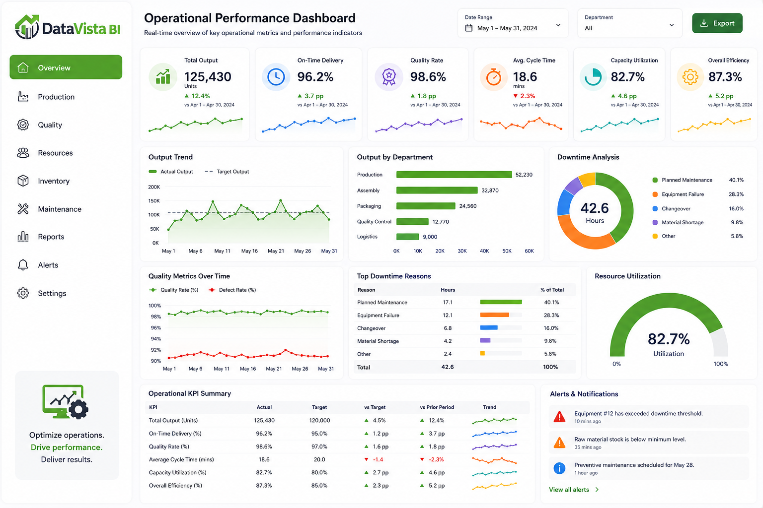
Task: Click the "Logistics" department label
Action: click(x=367, y=237)
